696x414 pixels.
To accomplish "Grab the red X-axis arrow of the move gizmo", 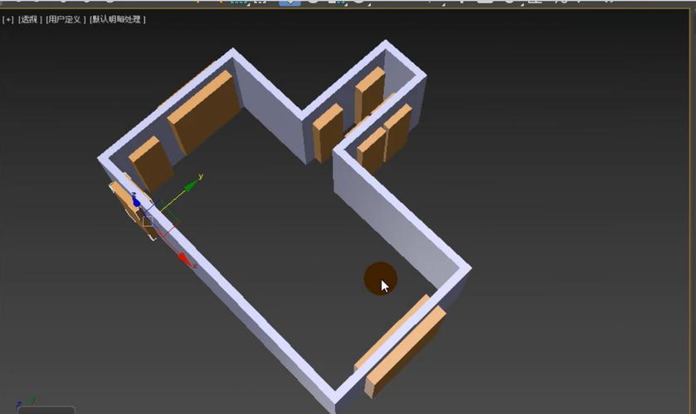I will click(x=185, y=259).
